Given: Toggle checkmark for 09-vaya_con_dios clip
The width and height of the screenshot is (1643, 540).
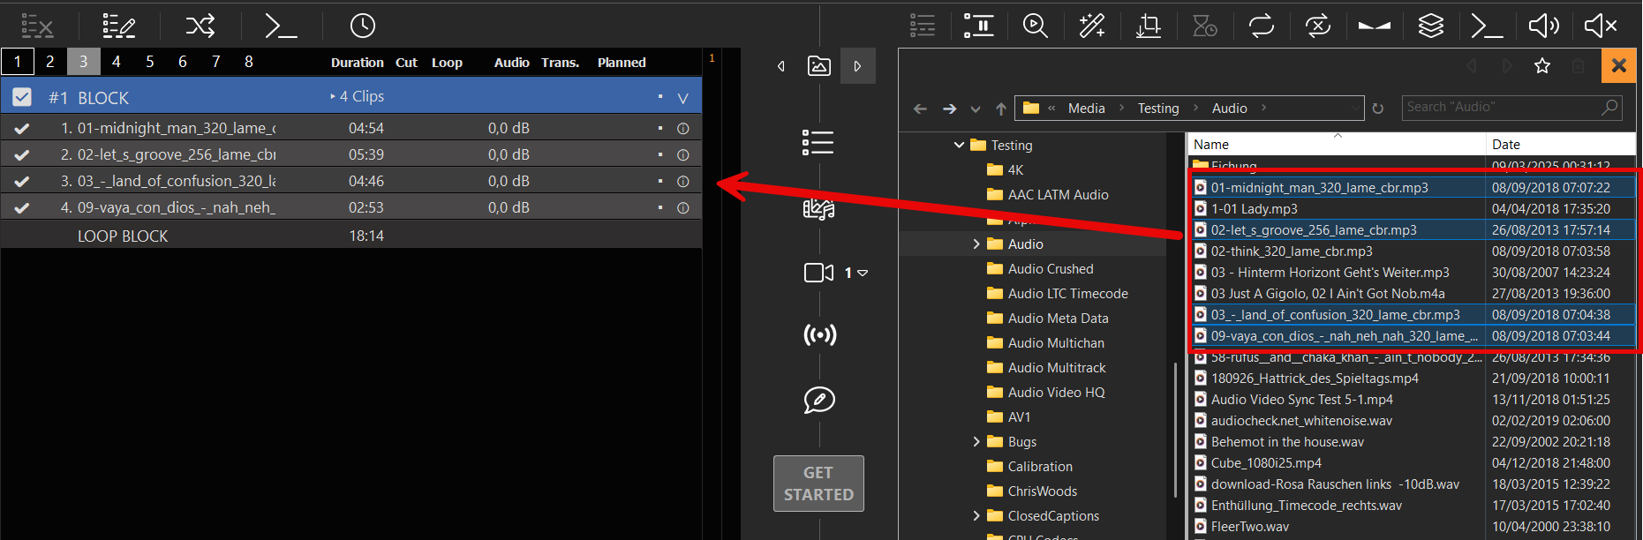Looking at the screenshot, I should pyautogui.click(x=22, y=208).
